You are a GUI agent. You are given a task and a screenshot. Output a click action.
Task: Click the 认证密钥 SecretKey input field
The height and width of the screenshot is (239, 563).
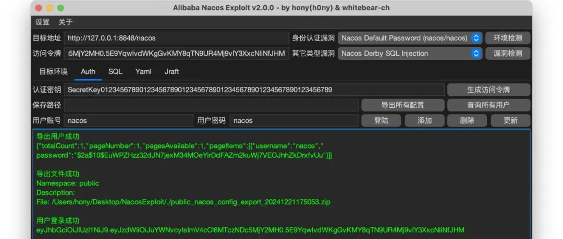[x=254, y=90]
